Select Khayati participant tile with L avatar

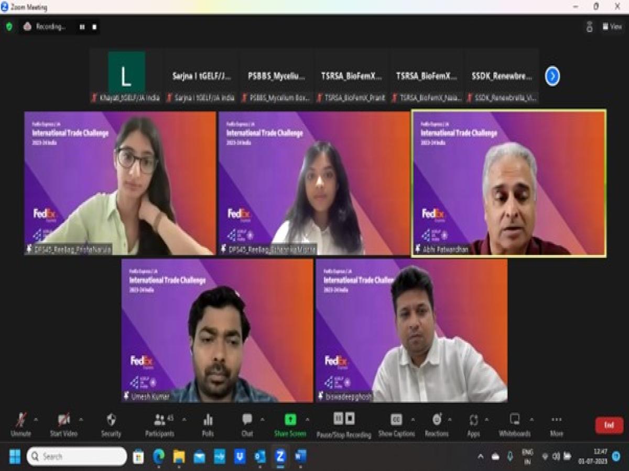point(126,76)
